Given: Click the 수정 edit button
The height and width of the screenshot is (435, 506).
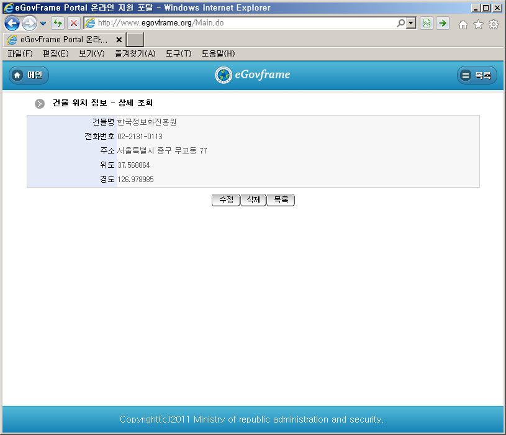Looking at the screenshot, I should coord(225,200).
